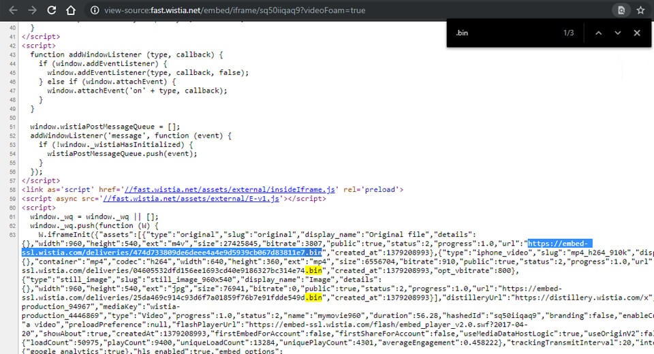
Task: Click the find-in-page icon in address bar
Action: coord(620,10)
